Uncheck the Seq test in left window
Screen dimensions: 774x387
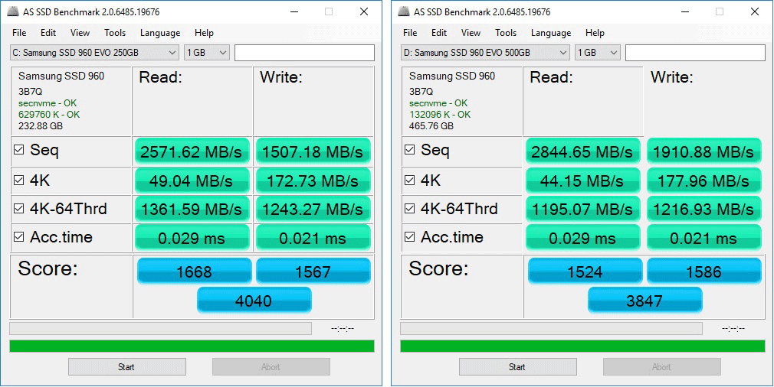pyautogui.click(x=18, y=150)
